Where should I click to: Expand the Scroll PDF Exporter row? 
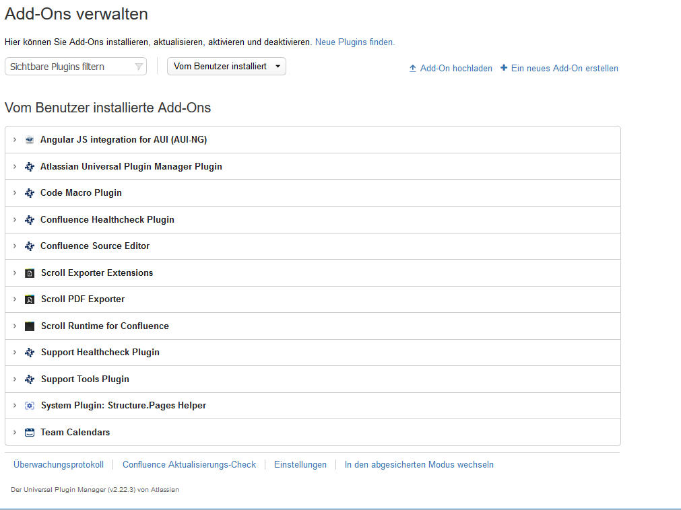pos(15,299)
